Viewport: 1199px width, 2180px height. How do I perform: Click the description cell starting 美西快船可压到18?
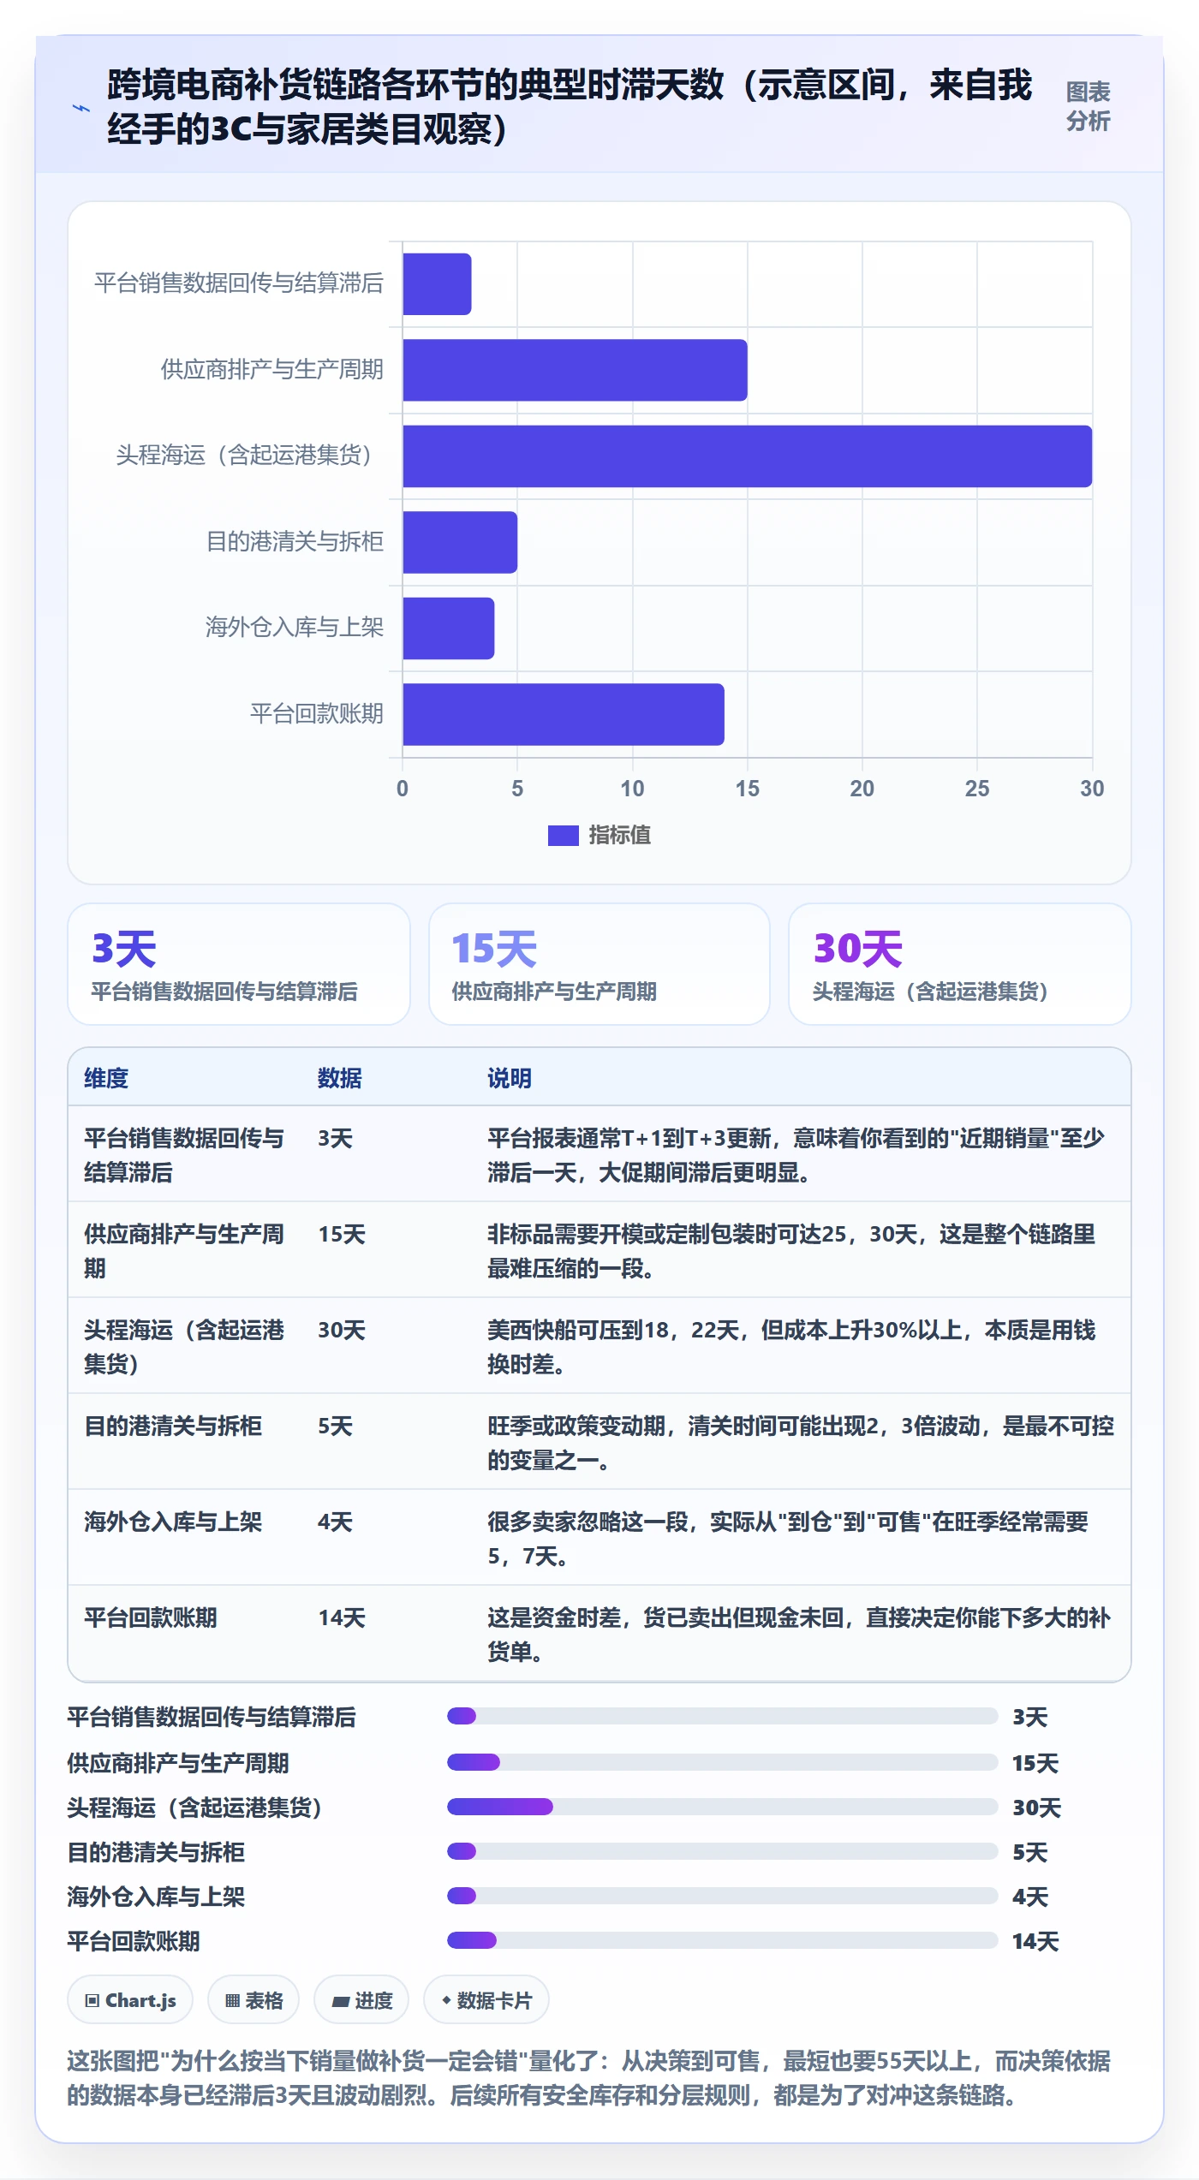(x=791, y=1347)
